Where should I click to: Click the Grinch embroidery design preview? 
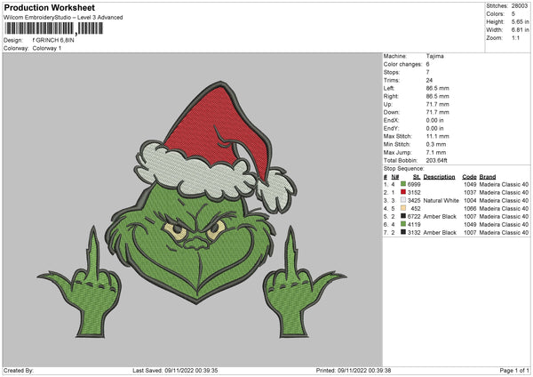[192, 210]
